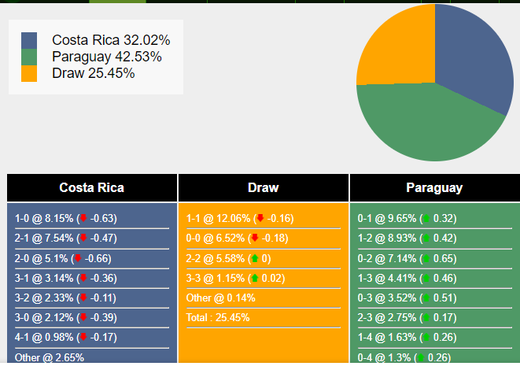Click the red arrow in the 4-1 row

point(83,337)
